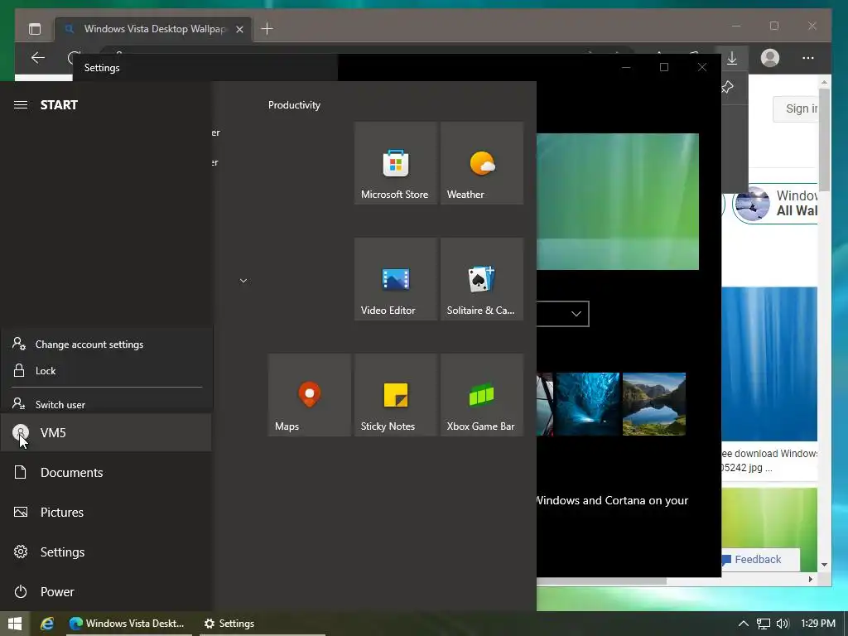This screenshot has width=848, height=636.
Task: Click the Sign in button on webpage
Action: click(796, 108)
